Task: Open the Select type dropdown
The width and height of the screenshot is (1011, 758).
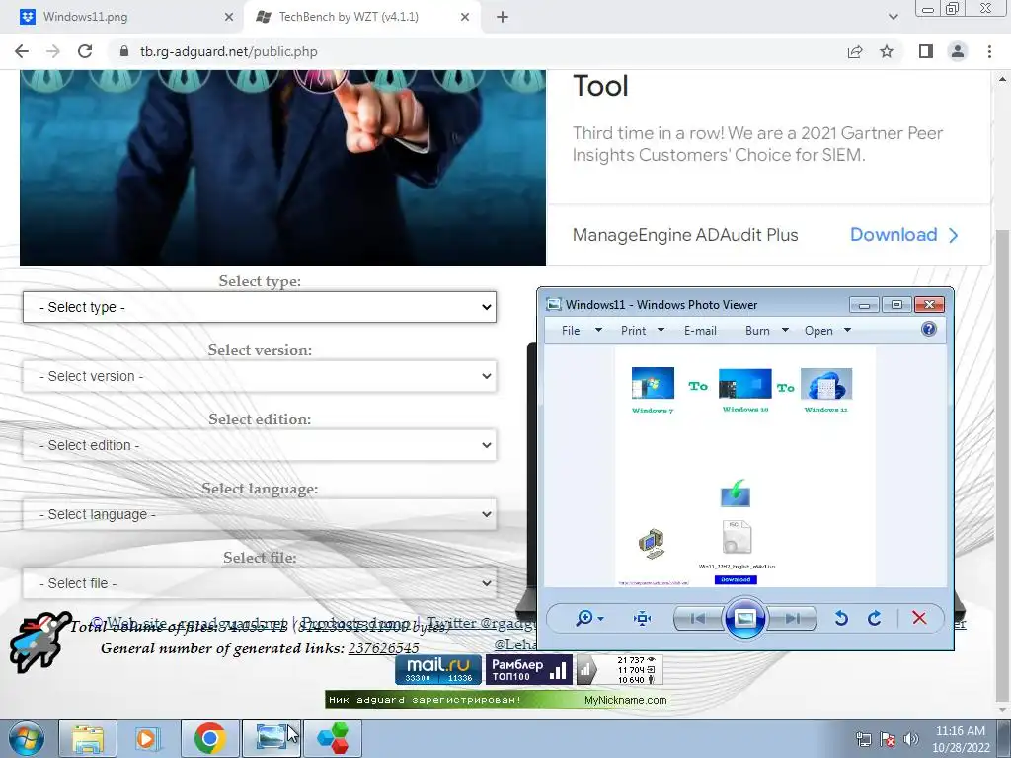Action: click(260, 308)
